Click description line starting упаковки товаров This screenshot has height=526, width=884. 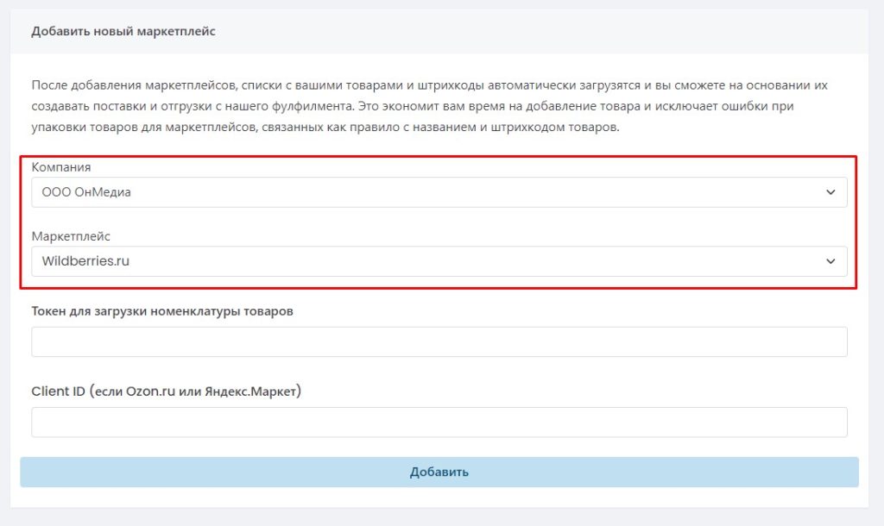[x=325, y=128]
